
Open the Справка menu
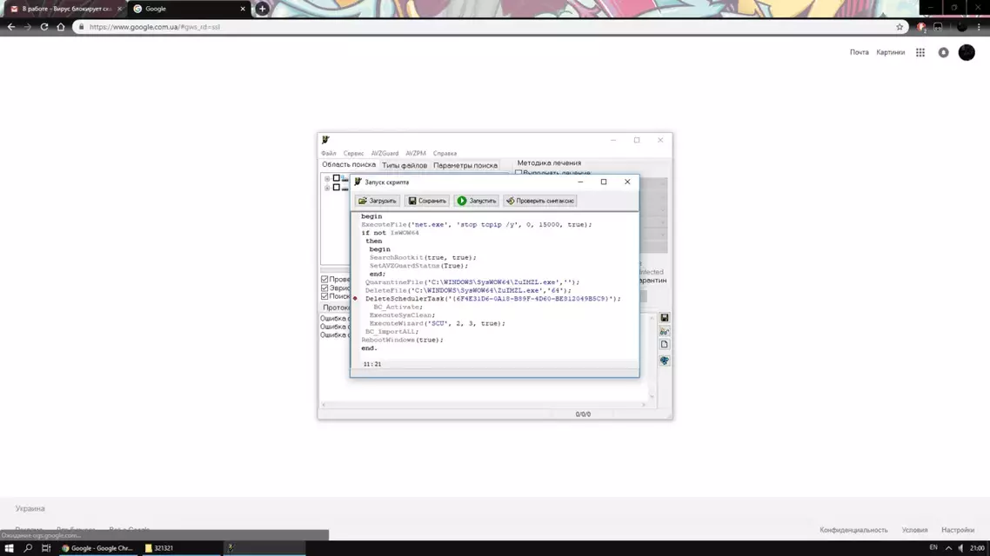[x=445, y=153]
